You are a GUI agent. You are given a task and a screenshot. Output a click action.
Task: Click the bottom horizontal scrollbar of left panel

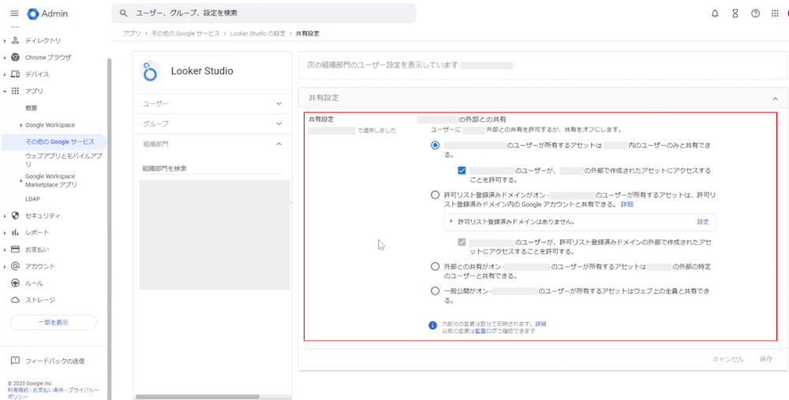[197, 397]
